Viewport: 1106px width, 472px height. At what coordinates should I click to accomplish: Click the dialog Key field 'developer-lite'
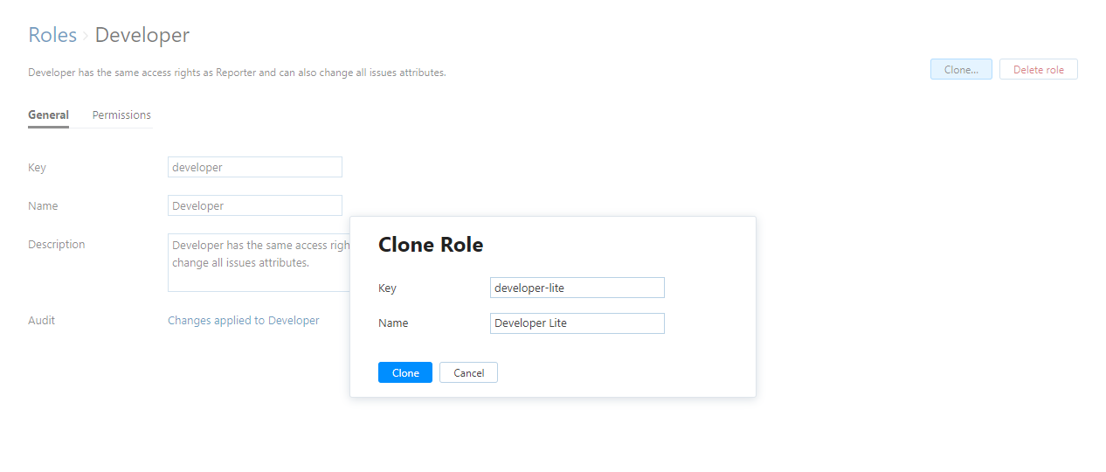(x=577, y=288)
